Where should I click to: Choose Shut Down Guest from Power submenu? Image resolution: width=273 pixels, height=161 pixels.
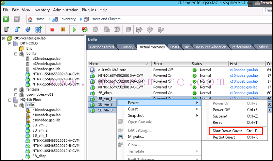[235, 131]
